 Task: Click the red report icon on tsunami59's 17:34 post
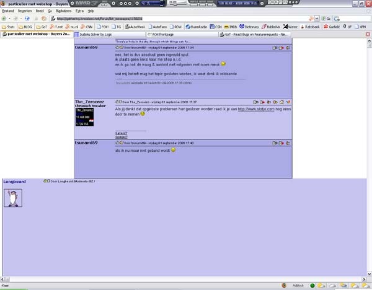click(x=281, y=48)
